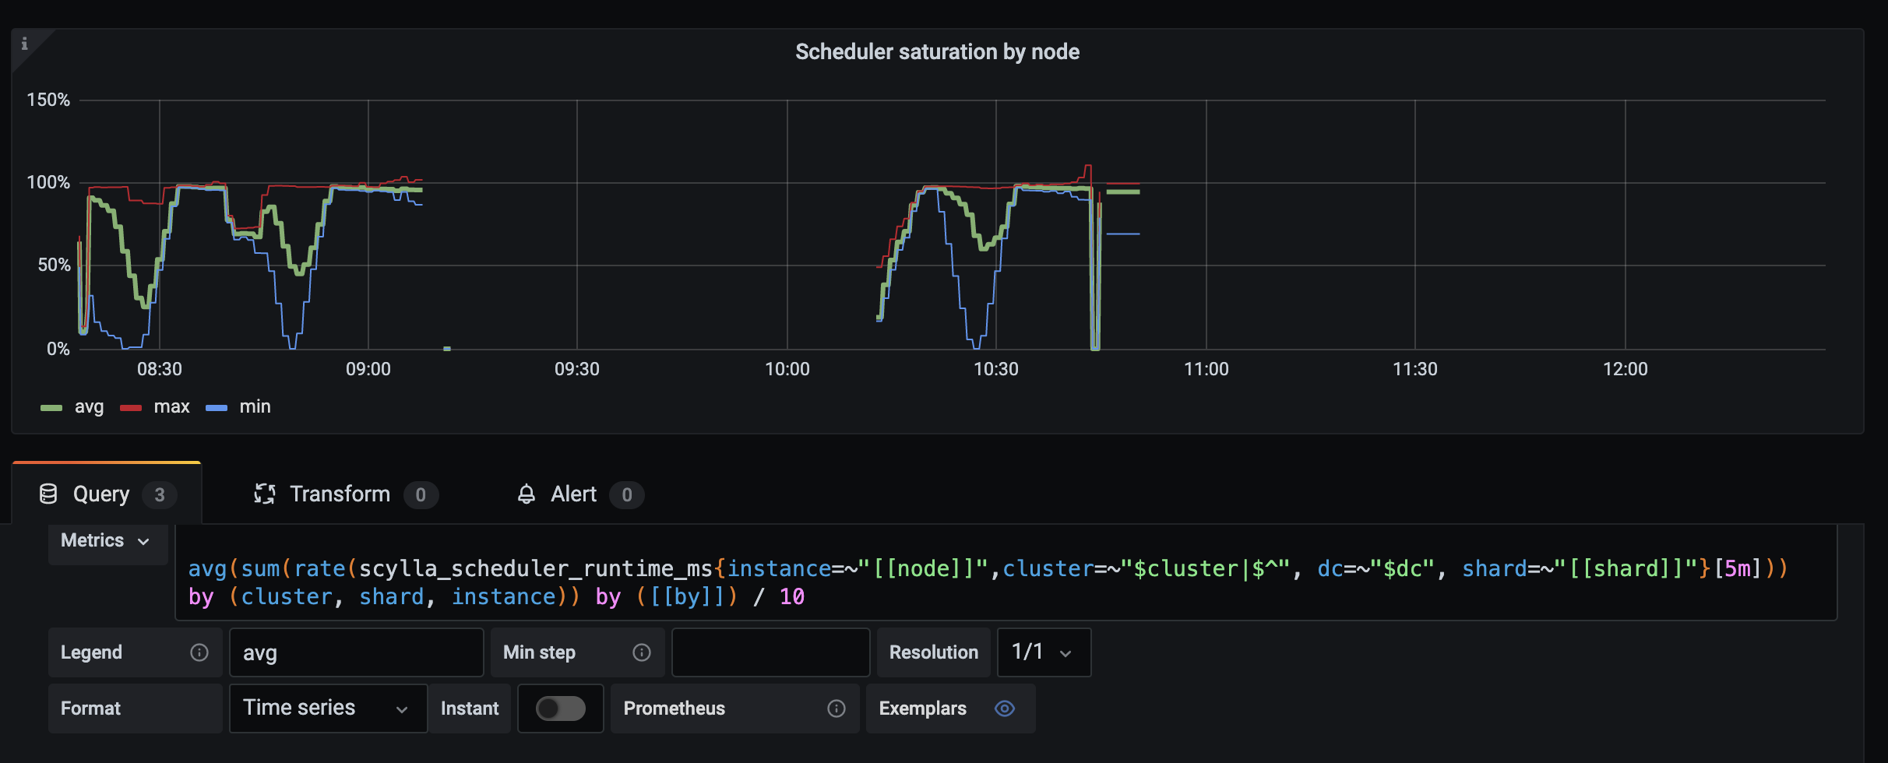Click the Exemplars label
Viewport: 1888px width, 763px height.
click(923, 708)
